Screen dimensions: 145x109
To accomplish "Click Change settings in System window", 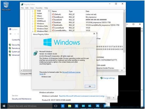I will pyautogui.click(x=109, y=78).
